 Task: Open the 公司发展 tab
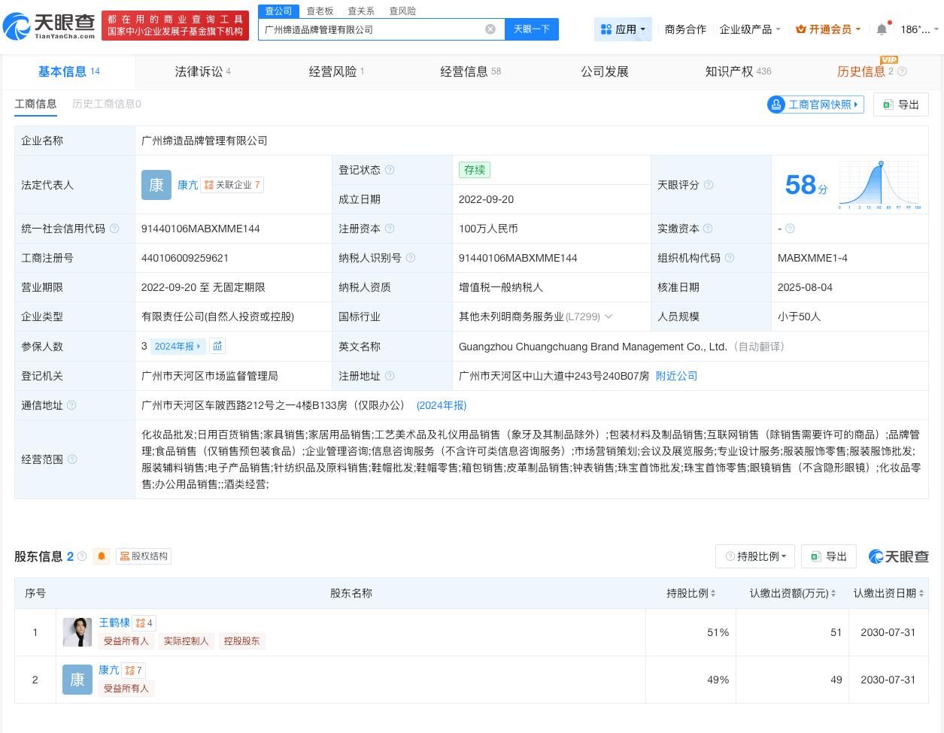tap(605, 71)
